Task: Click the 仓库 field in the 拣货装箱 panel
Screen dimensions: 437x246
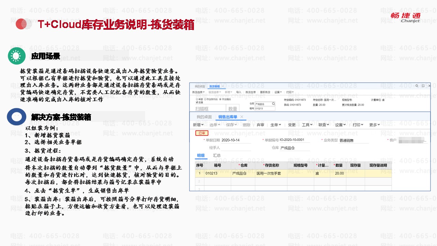Action: (265, 104)
